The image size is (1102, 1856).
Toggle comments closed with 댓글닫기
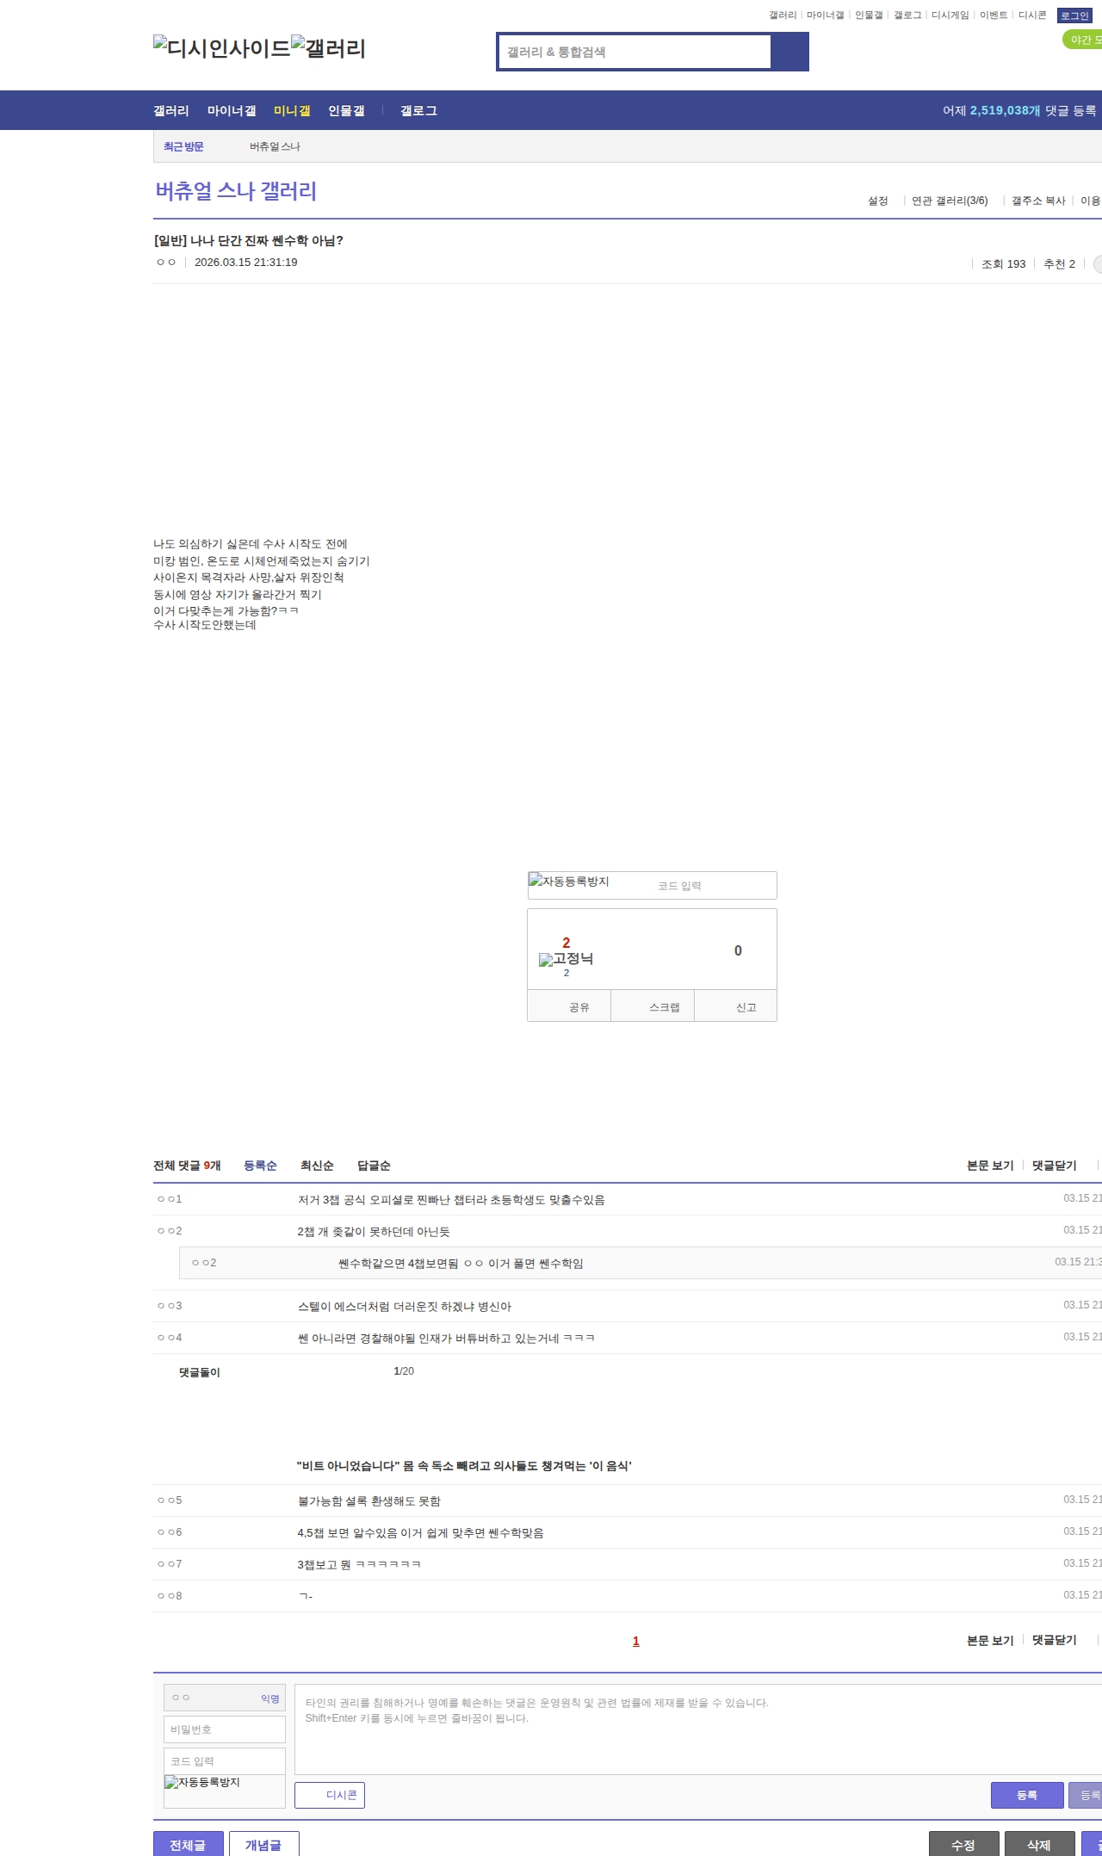pyautogui.click(x=1054, y=1166)
